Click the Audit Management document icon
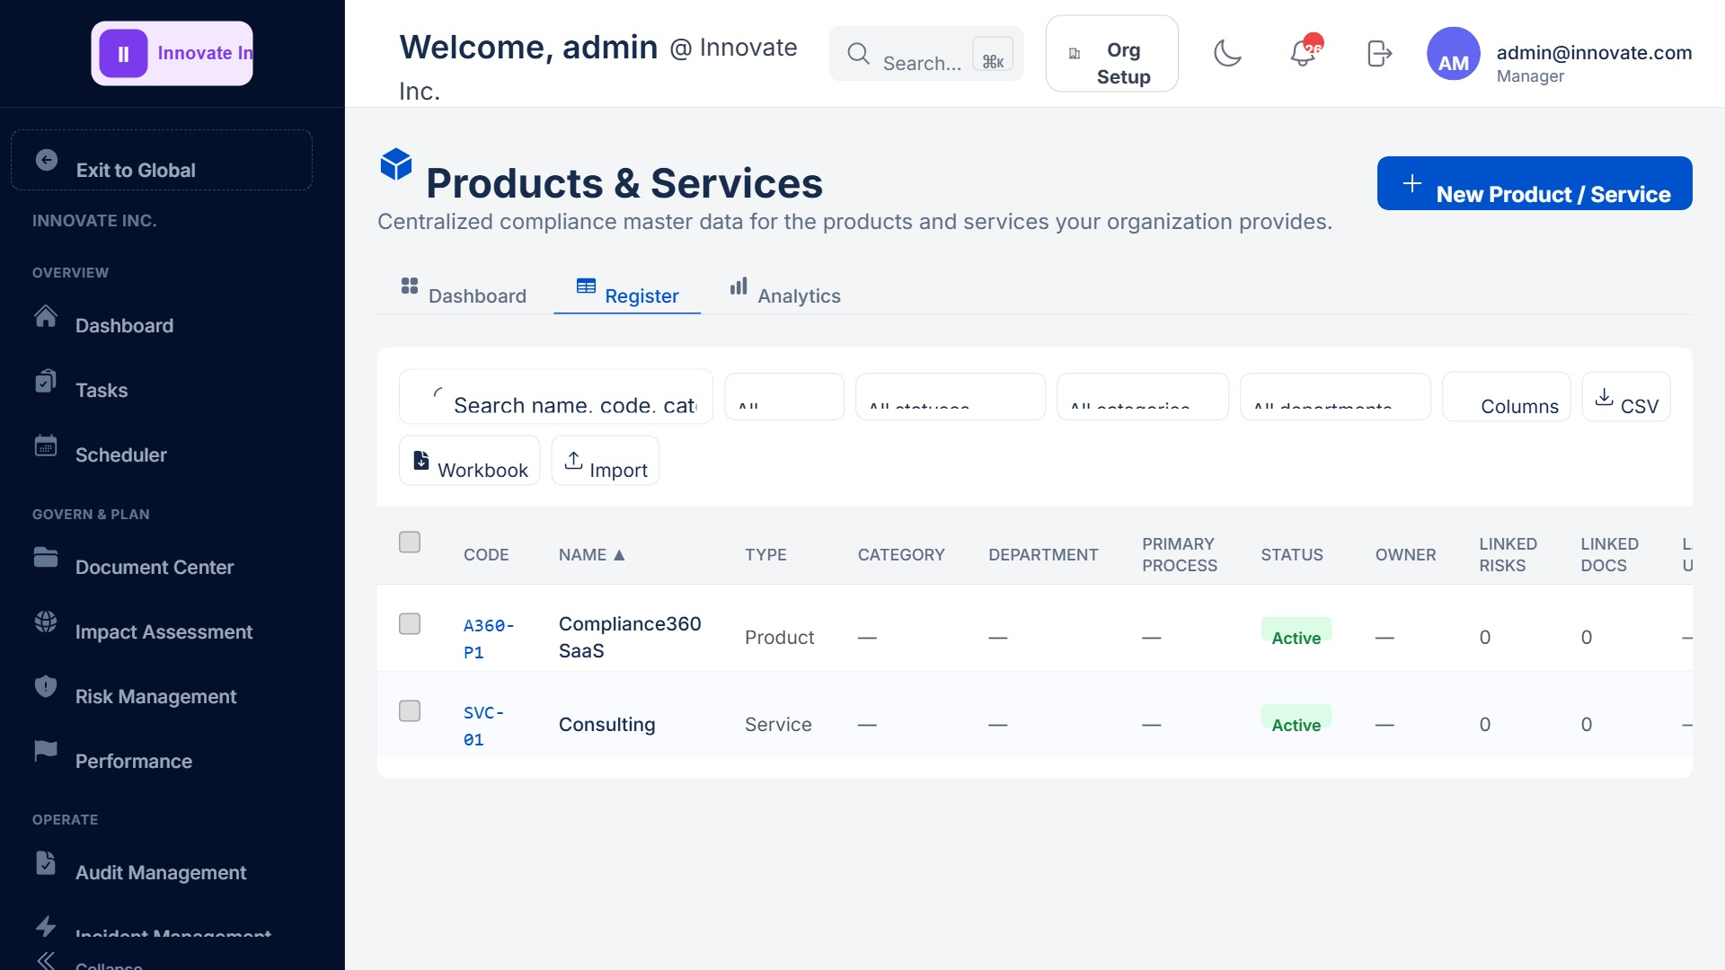The image size is (1725, 970). [x=46, y=862]
